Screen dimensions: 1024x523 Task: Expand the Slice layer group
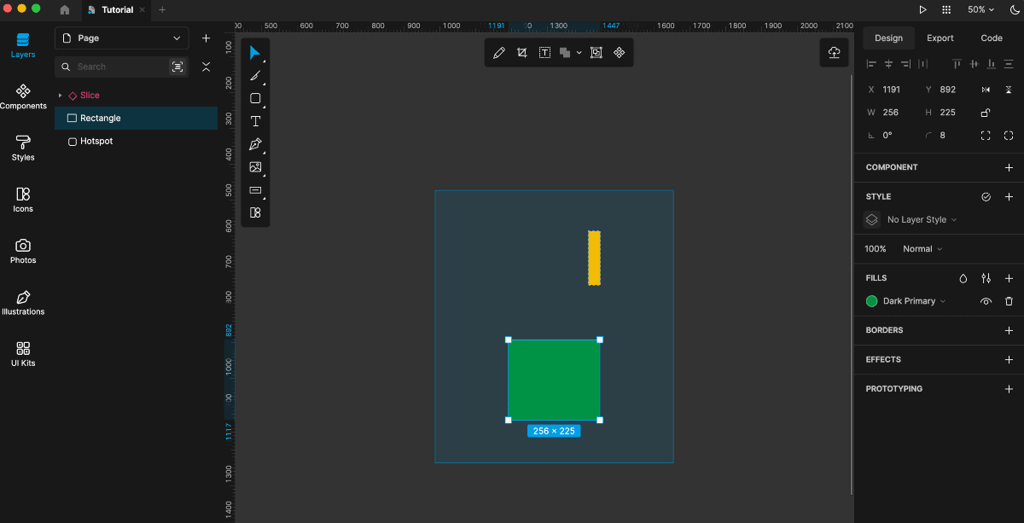click(x=60, y=96)
